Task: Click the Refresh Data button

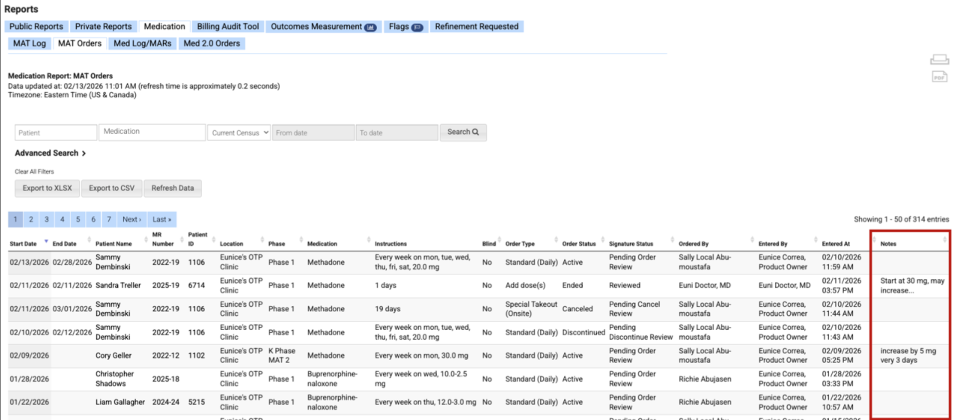Action: (172, 188)
